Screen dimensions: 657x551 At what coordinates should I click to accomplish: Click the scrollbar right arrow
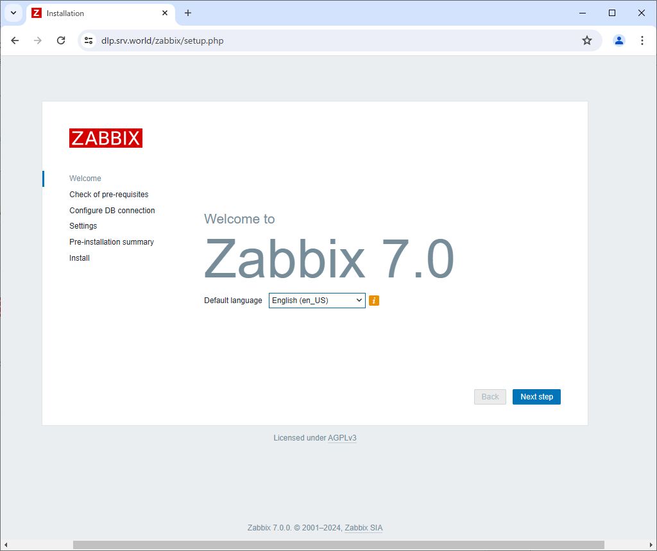[651, 545]
